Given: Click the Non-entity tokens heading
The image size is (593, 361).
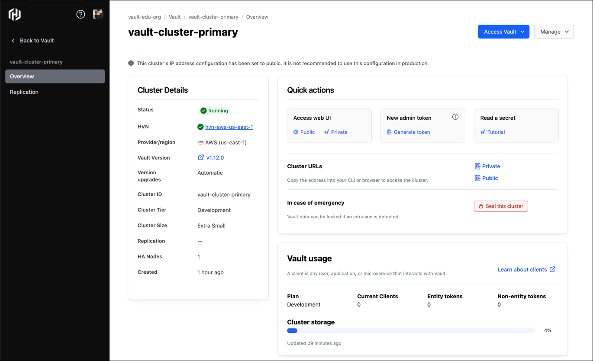Looking at the screenshot, I should tap(522, 297).
